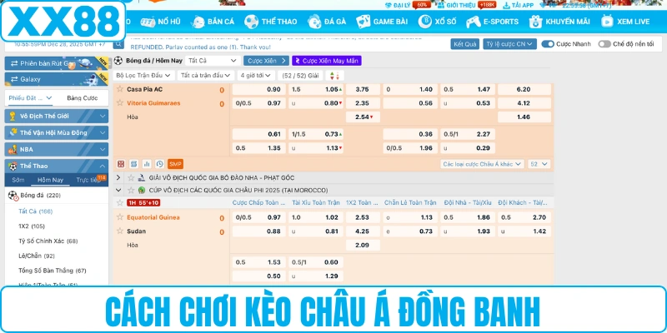Open the 52 count dropdown

click(x=539, y=164)
